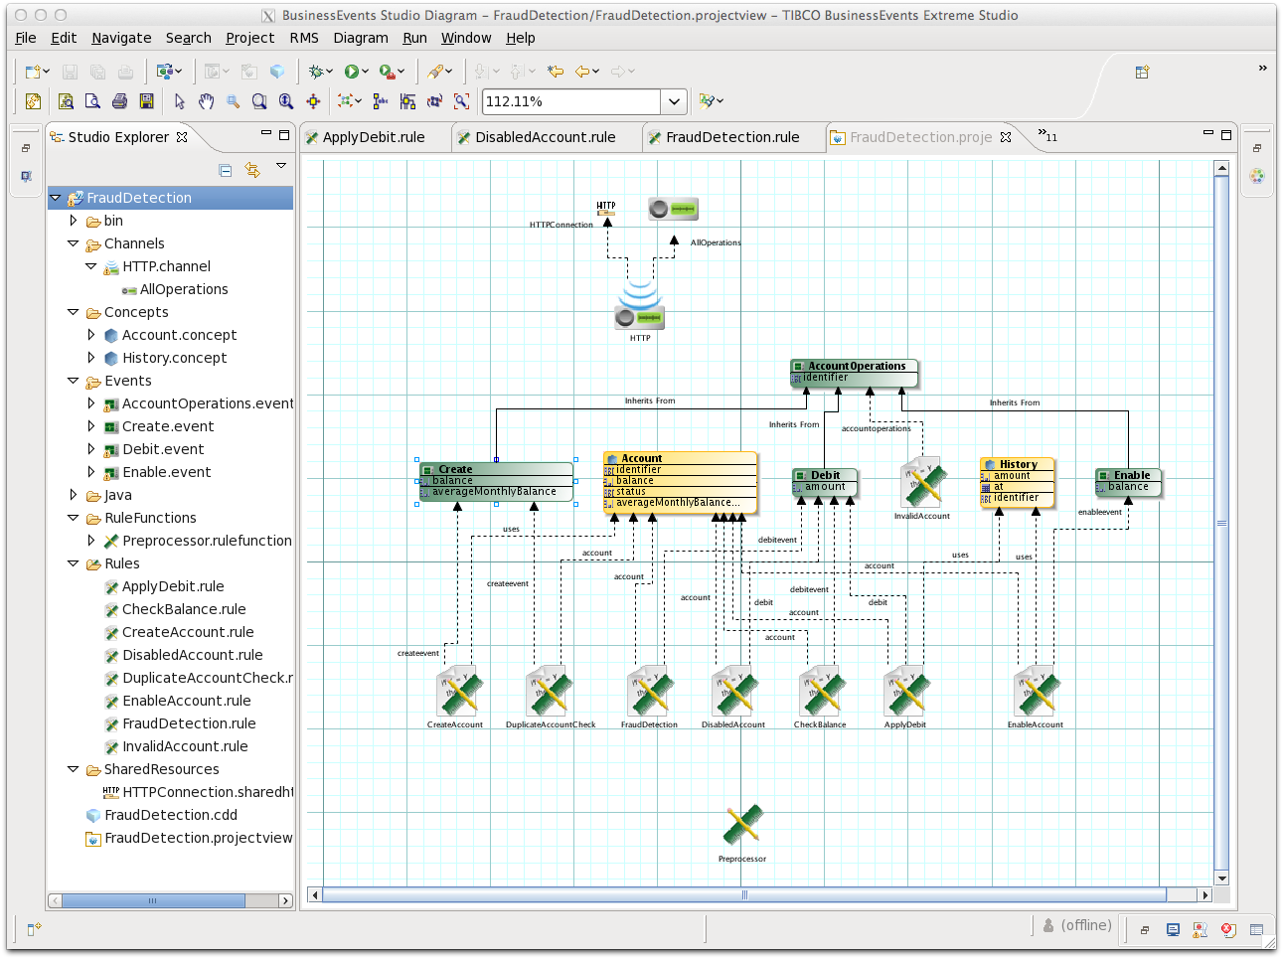Click the Open Perspective icon at top right

tap(1142, 72)
